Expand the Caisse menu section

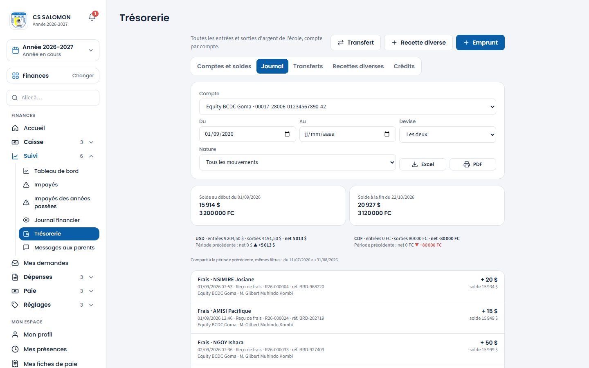tap(53, 142)
